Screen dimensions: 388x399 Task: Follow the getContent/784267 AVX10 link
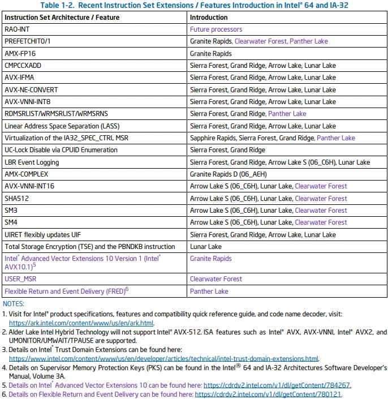tap(277, 385)
